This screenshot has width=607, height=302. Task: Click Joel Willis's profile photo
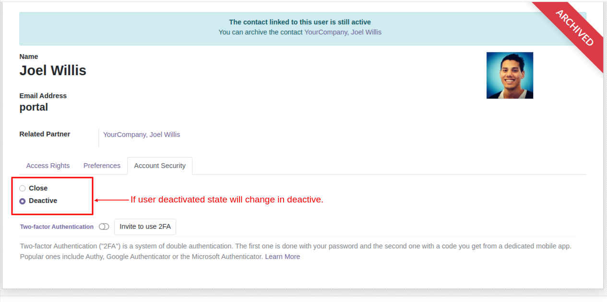tap(510, 76)
